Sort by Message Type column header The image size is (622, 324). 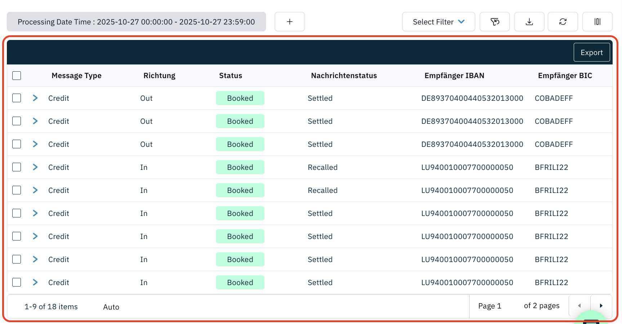coord(76,76)
